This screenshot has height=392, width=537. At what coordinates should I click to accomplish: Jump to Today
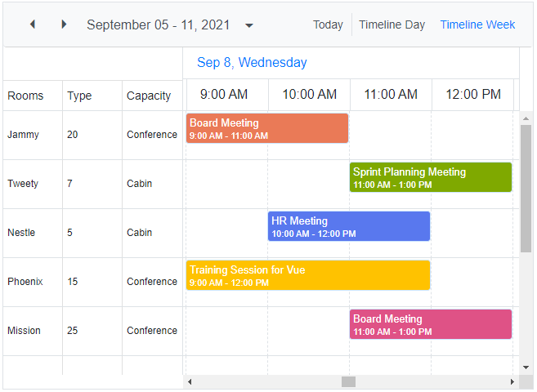tap(328, 24)
